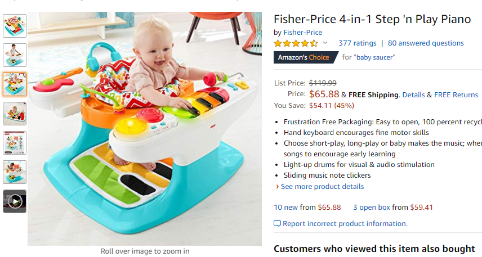Play the product video thumbnail
The width and height of the screenshot is (482, 257).
coord(15,201)
